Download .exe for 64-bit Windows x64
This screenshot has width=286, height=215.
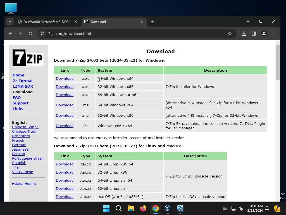[x=65, y=78]
